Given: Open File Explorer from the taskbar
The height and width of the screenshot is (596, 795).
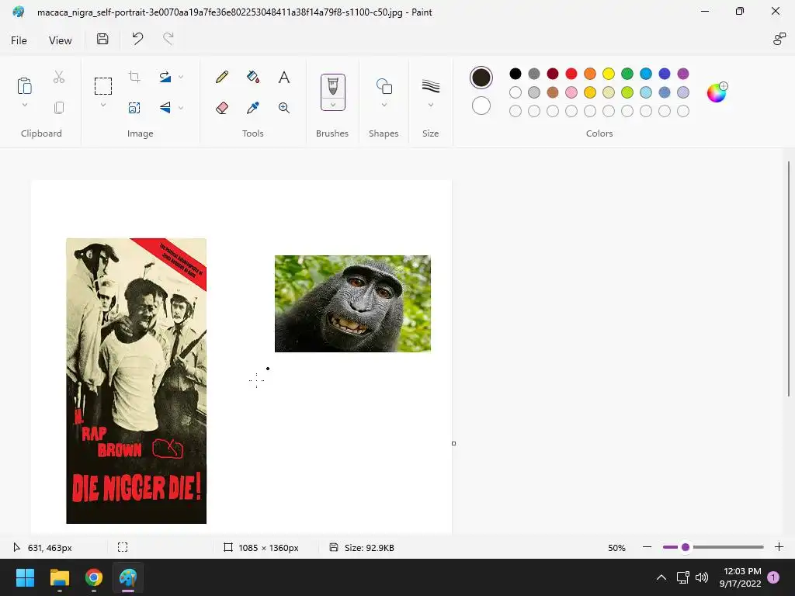Looking at the screenshot, I should (x=59, y=577).
